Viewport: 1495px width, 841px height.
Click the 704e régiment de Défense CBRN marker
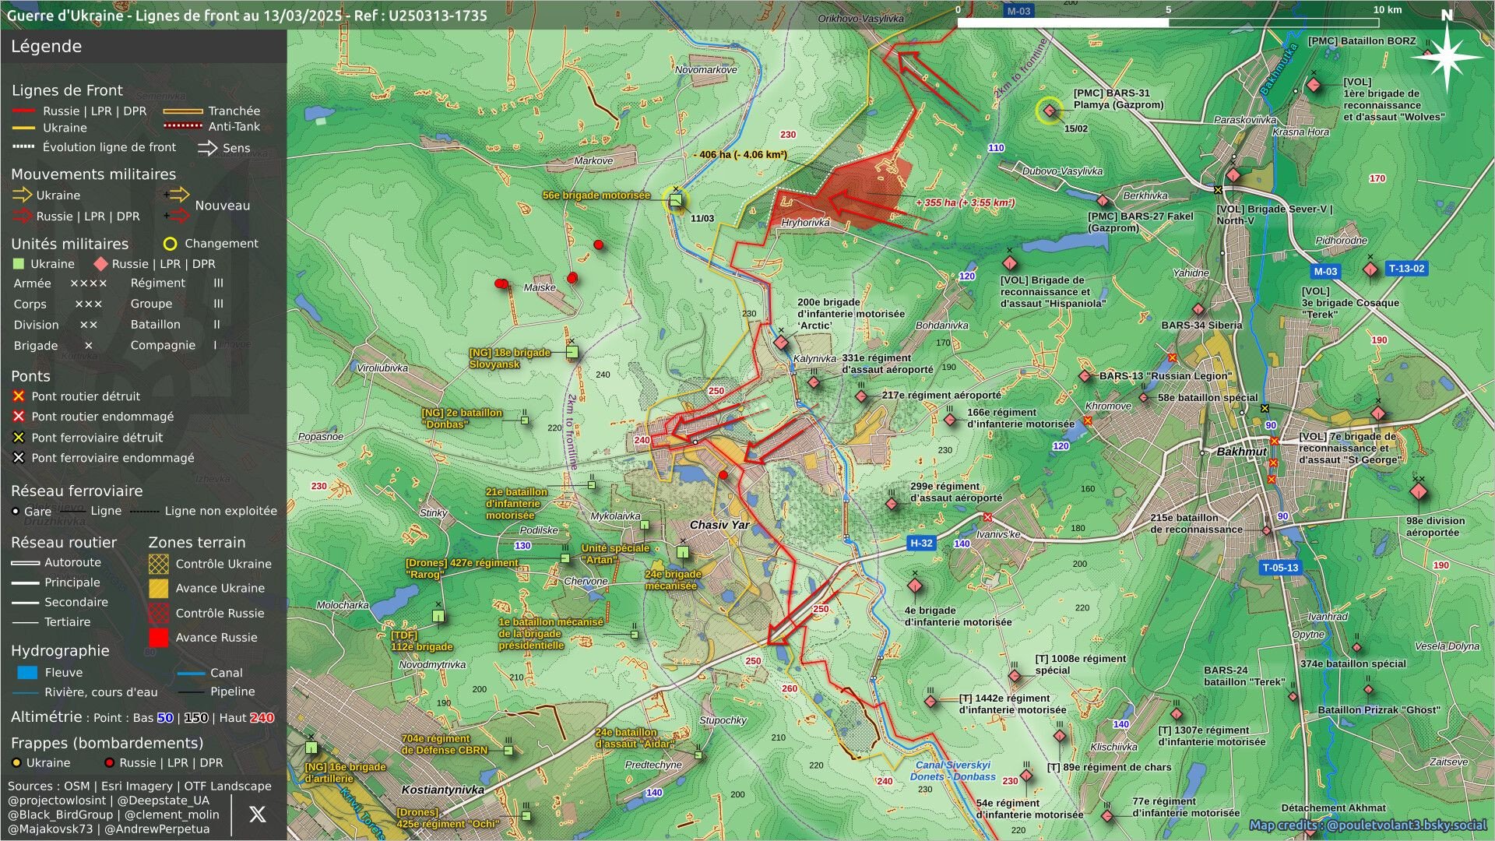(x=508, y=751)
